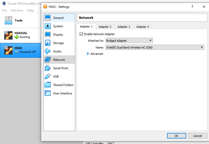Image resolution: width=209 pixels, height=144 pixels.
Task: Open General settings monitor icon
Action: [48, 18]
